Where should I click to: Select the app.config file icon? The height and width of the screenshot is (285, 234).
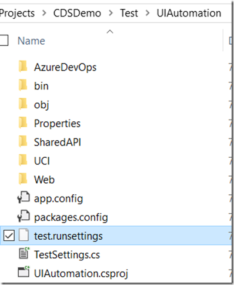click(x=24, y=198)
